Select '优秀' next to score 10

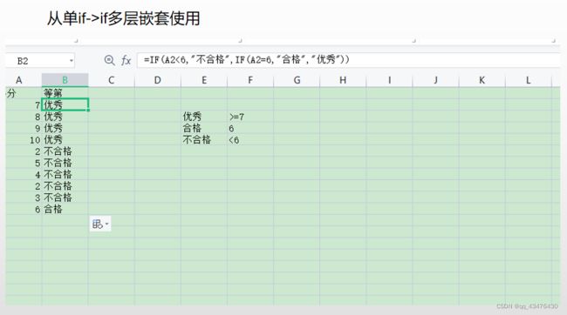pos(65,139)
